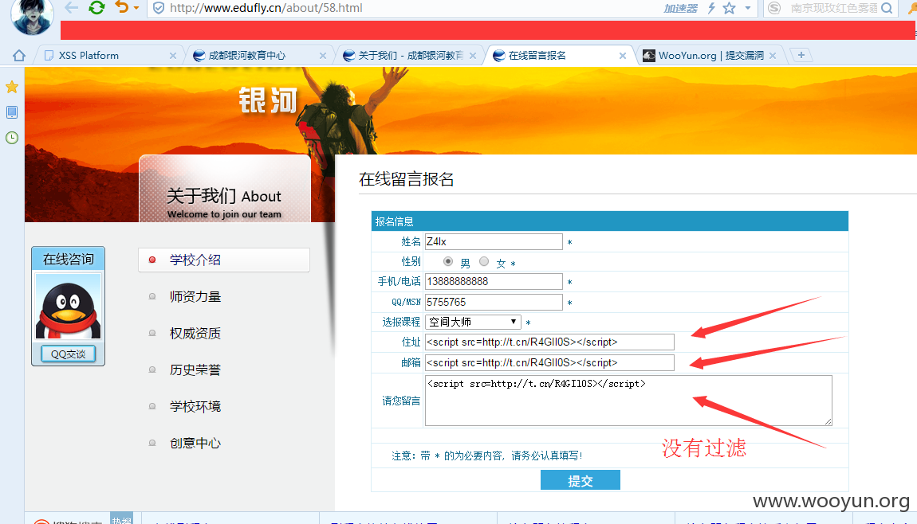This screenshot has width=917, height=524.
Task: Expand the dropdown arrow beside bookmark star
Action: 748,8
